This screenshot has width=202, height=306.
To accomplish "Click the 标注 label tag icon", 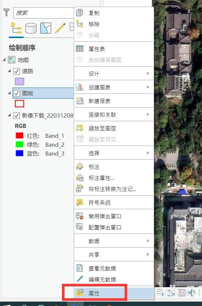I will pos(80,166).
